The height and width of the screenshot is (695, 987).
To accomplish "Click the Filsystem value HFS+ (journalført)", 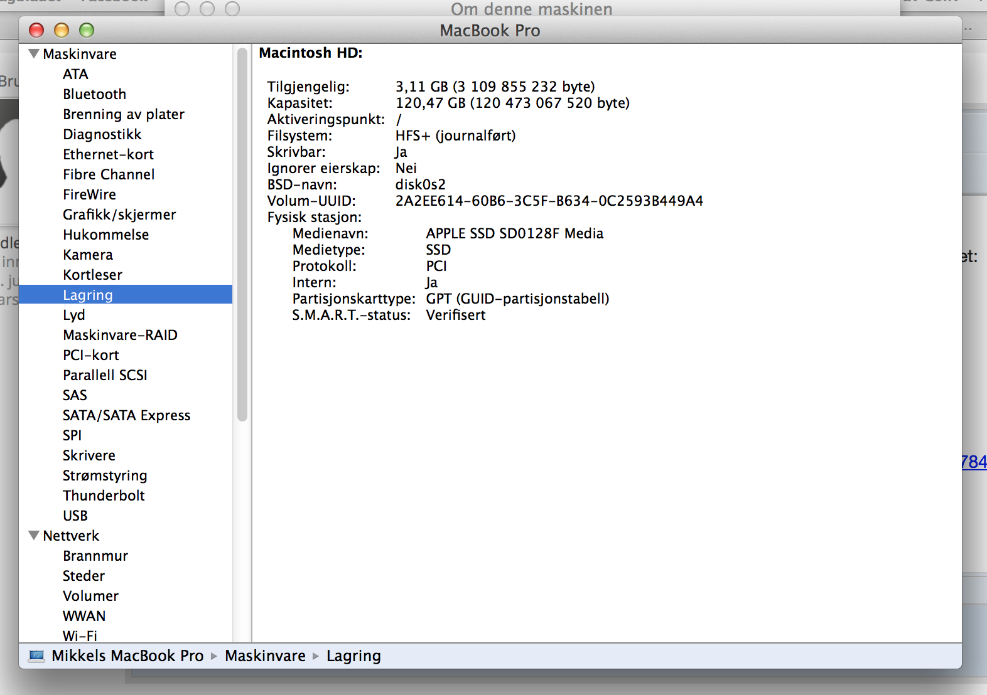I will (456, 135).
